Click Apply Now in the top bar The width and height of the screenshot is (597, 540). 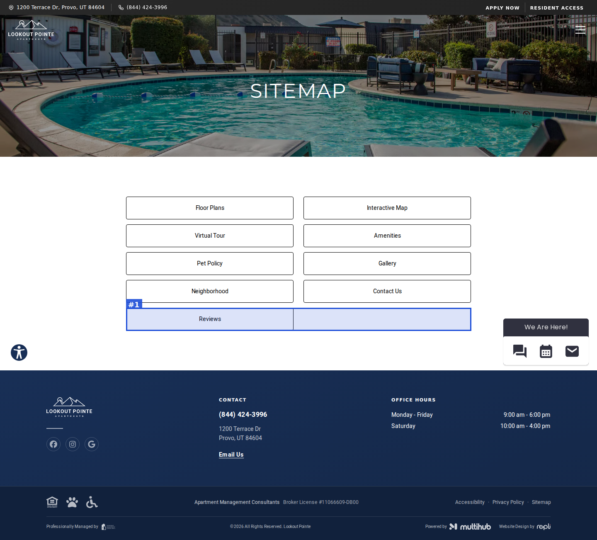click(x=502, y=8)
